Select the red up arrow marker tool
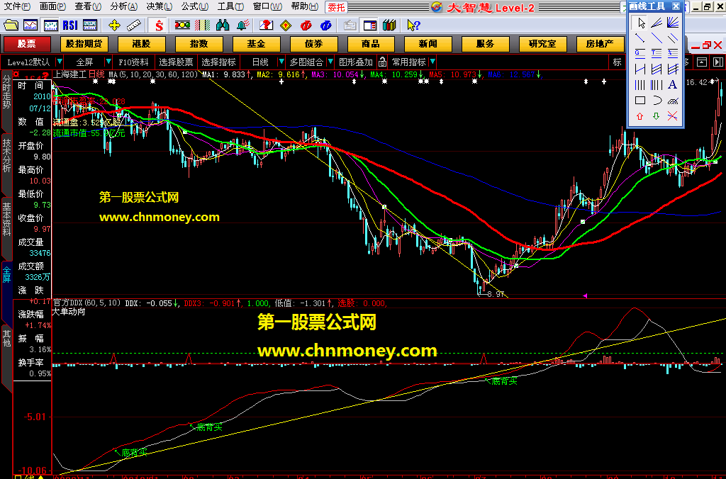 click(640, 116)
